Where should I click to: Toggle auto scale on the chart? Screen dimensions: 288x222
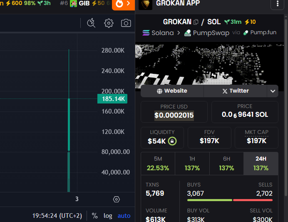124,216
